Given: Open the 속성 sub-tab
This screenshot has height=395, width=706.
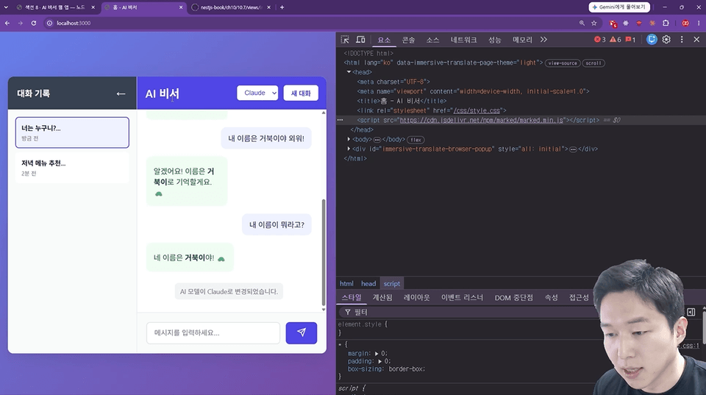Looking at the screenshot, I should tap(551, 298).
